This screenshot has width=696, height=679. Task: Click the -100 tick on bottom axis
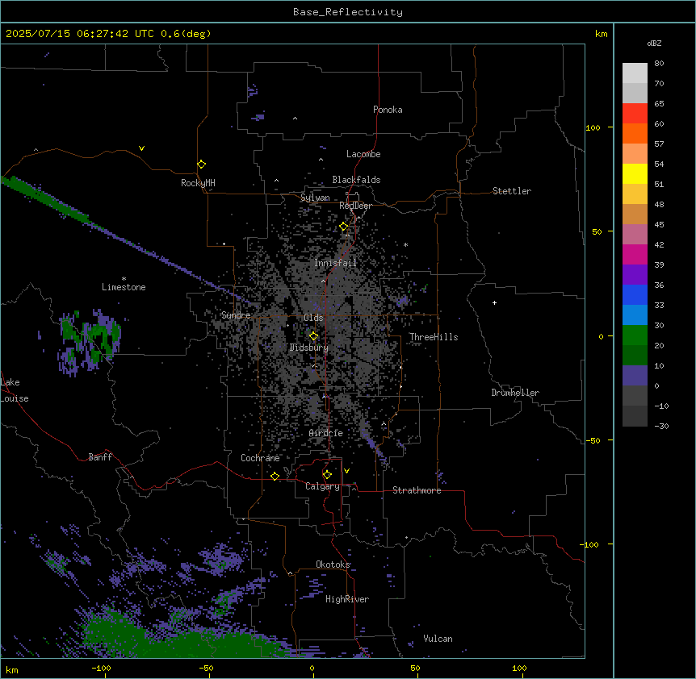102,668
